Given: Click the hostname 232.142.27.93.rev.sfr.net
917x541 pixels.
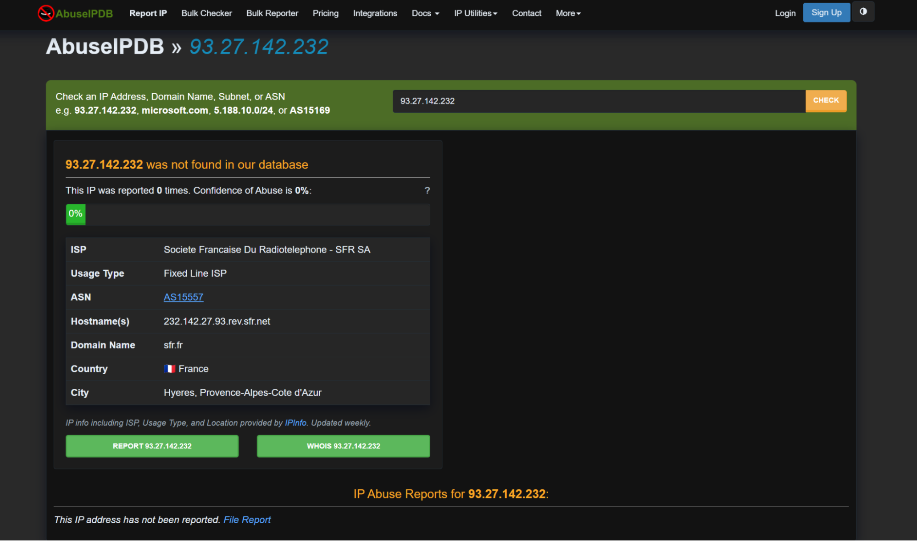Looking at the screenshot, I should (x=217, y=322).
